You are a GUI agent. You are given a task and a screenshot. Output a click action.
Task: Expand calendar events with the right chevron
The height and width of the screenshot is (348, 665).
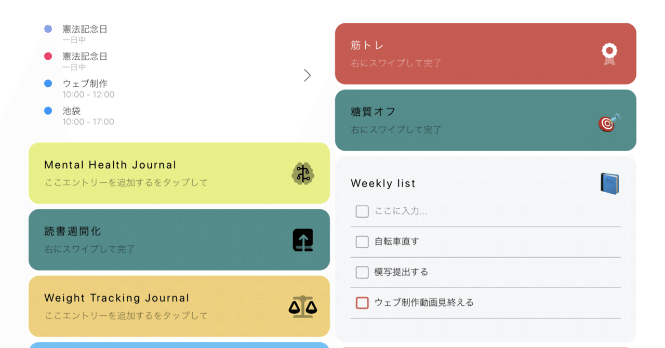click(307, 75)
